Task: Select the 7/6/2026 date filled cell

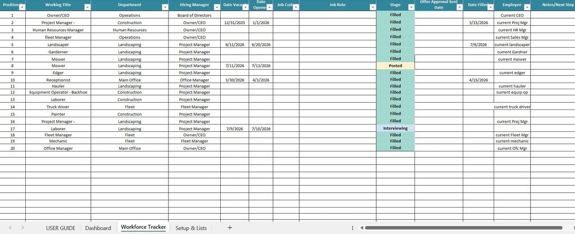Action: pyautogui.click(x=478, y=45)
